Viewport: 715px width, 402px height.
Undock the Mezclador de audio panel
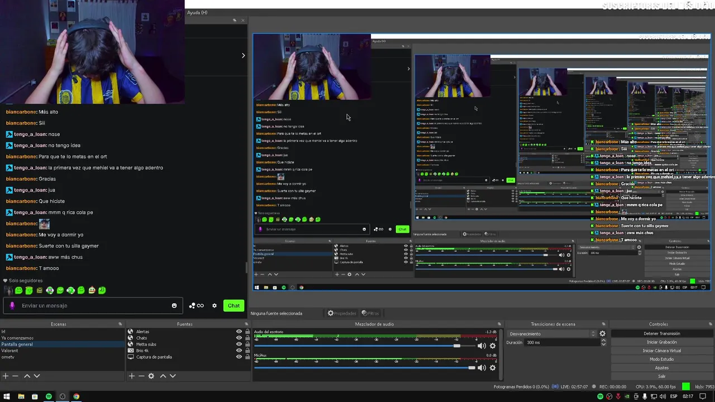[500, 324]
